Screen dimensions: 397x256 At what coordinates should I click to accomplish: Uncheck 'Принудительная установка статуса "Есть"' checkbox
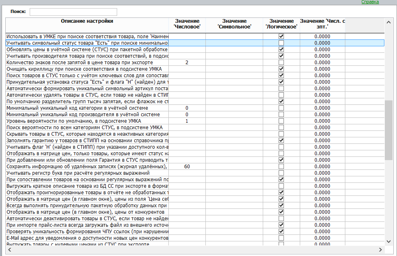coord(281,82)
